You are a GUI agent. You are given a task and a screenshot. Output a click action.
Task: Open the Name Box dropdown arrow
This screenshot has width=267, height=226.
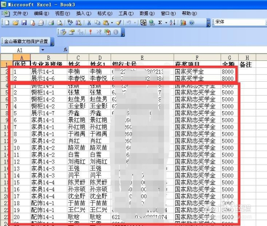(43, 50)
